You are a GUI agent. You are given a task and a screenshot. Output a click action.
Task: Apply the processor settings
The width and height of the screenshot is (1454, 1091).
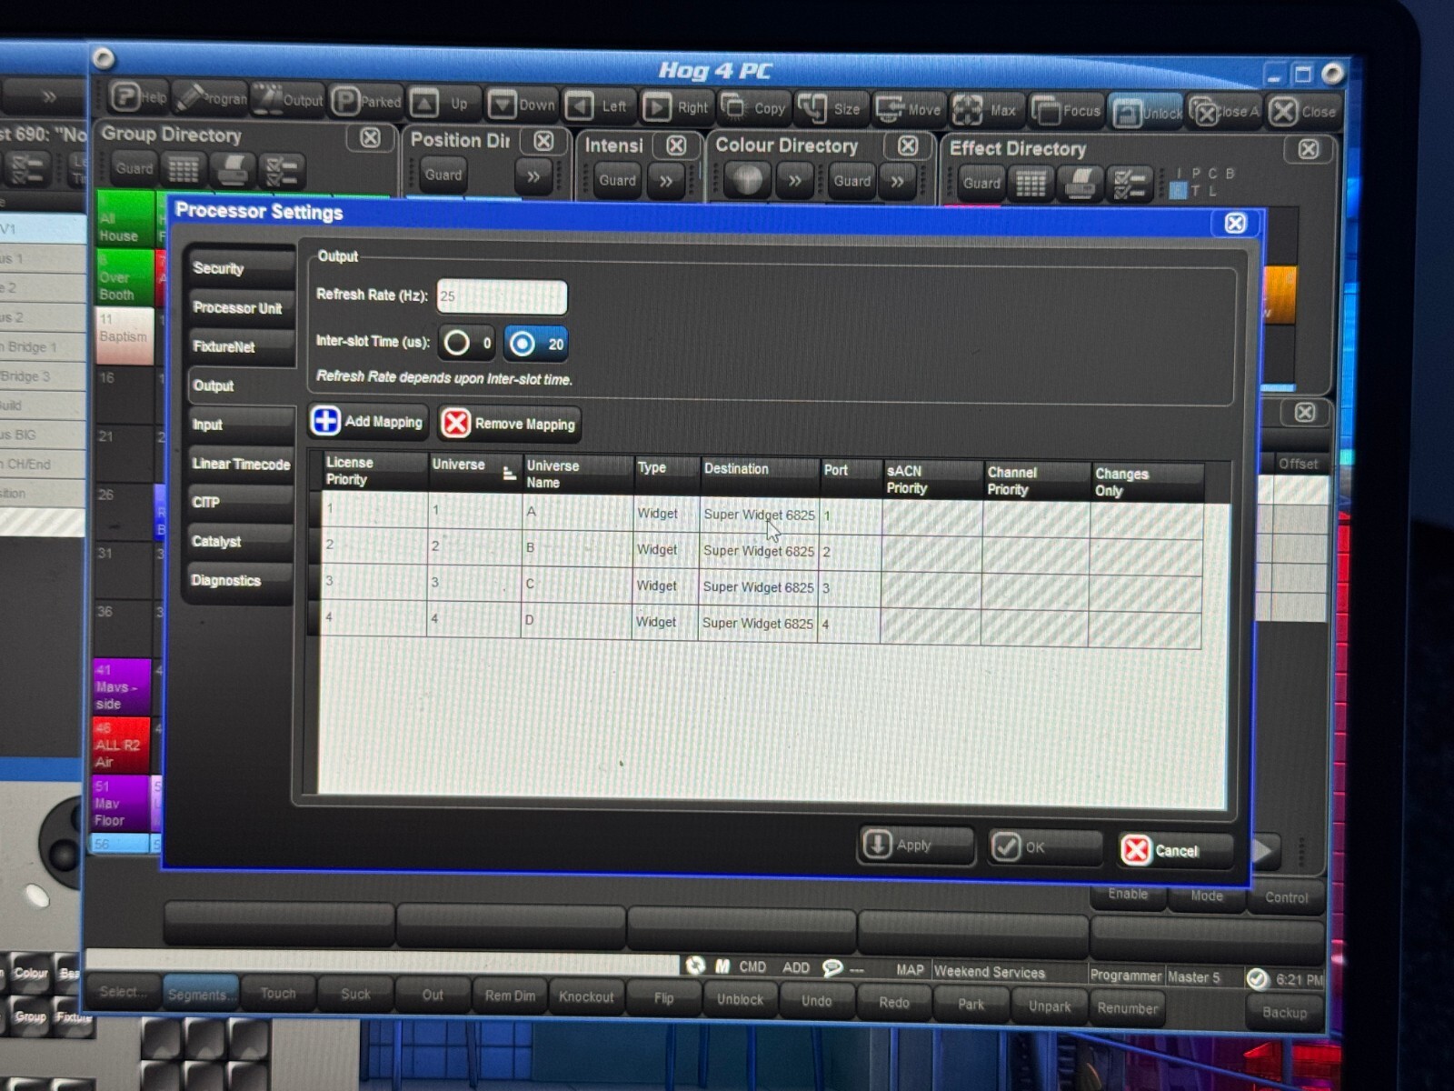tap(915, 845)
